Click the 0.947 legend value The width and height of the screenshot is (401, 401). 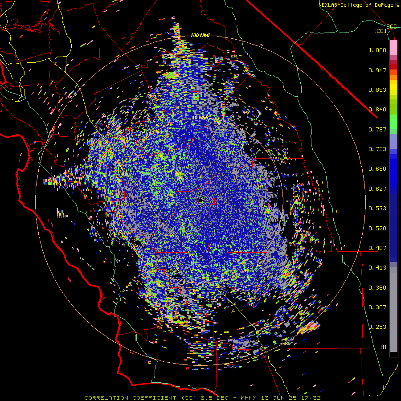377,70
